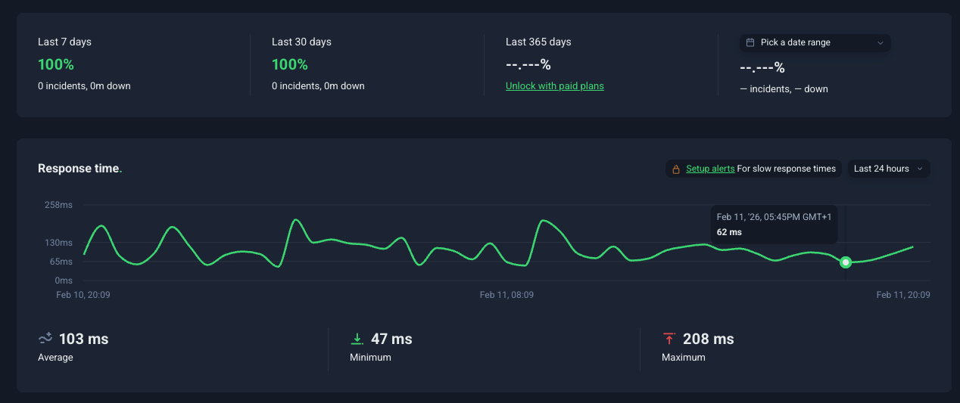
Task: Click the red Maximum up-arrow icon
Action: pos(669,339)
